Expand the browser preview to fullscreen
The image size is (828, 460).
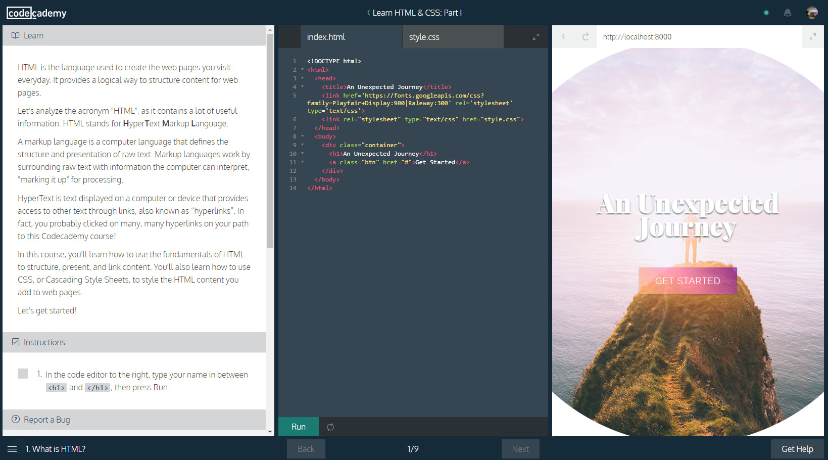coord(813,37)
